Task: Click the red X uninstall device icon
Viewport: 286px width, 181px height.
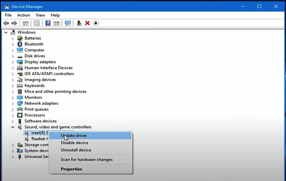Action: point(87,23)
